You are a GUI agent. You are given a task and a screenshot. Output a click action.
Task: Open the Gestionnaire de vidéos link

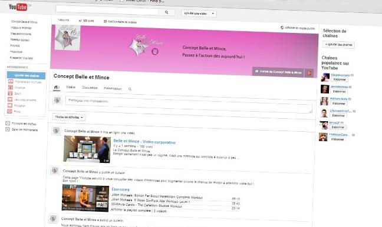click(x=122, y=22)
